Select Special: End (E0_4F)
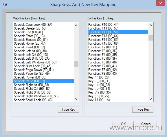 43,32
